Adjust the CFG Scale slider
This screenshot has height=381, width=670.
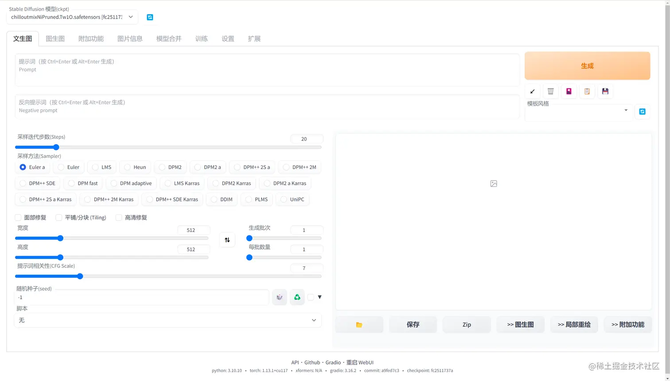(x=168, y=276)
